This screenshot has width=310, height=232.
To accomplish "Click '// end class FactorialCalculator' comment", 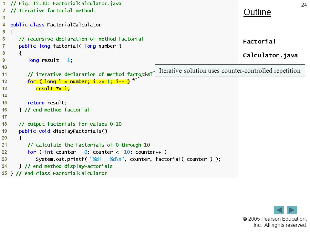I will pos(62,173).
